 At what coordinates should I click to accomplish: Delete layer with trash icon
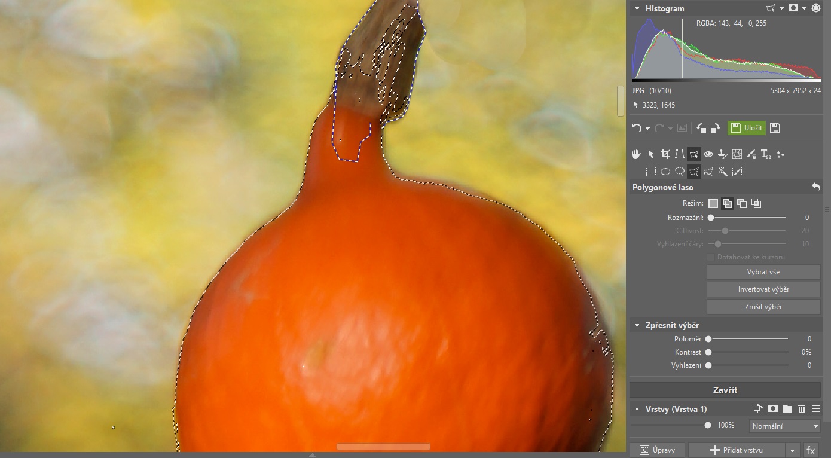[802, 409]
